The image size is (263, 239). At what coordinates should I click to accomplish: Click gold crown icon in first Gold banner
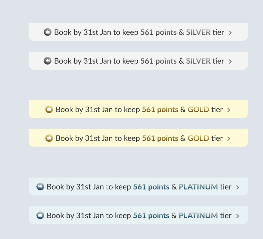pos(49,109)
